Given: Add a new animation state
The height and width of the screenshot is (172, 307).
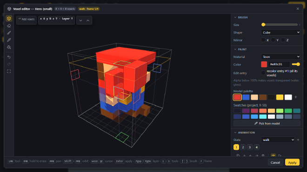Looking at the screenshot, I should click(298, 140).
